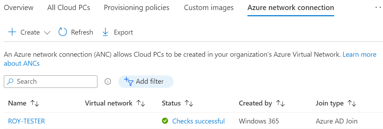Click the circular Refresh arrow icon
The height and width of the screenshot is (129, 383).
point(63,32)
